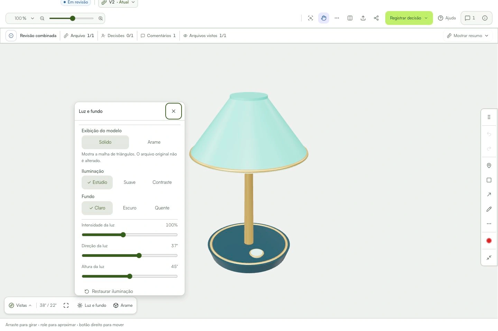Set background to Quente
498x331 pixels.
pyautogui.click(x=162, y=208)
